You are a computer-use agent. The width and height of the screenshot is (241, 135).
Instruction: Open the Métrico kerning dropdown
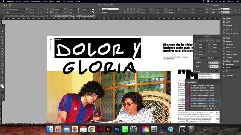tap(62, 9)
